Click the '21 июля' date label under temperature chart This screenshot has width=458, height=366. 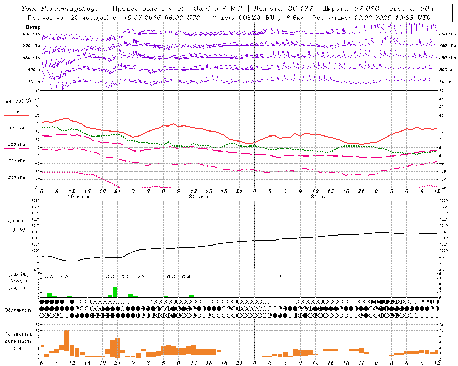[x=322, y=197]
